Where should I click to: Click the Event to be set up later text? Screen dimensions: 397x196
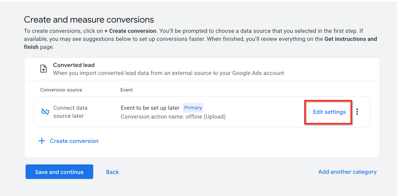tap(150, 108)
